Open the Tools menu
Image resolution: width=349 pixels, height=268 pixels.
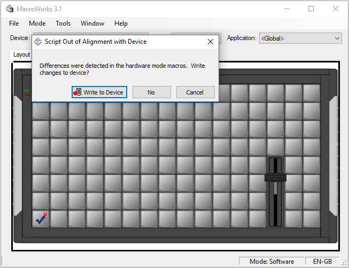[63, 23]
